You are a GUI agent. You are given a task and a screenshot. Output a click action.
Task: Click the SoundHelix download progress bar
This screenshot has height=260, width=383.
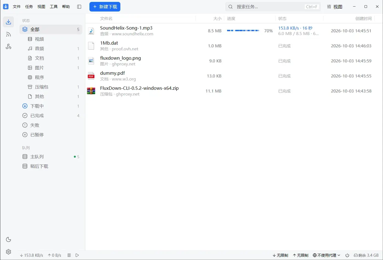[x=243, y=31]
